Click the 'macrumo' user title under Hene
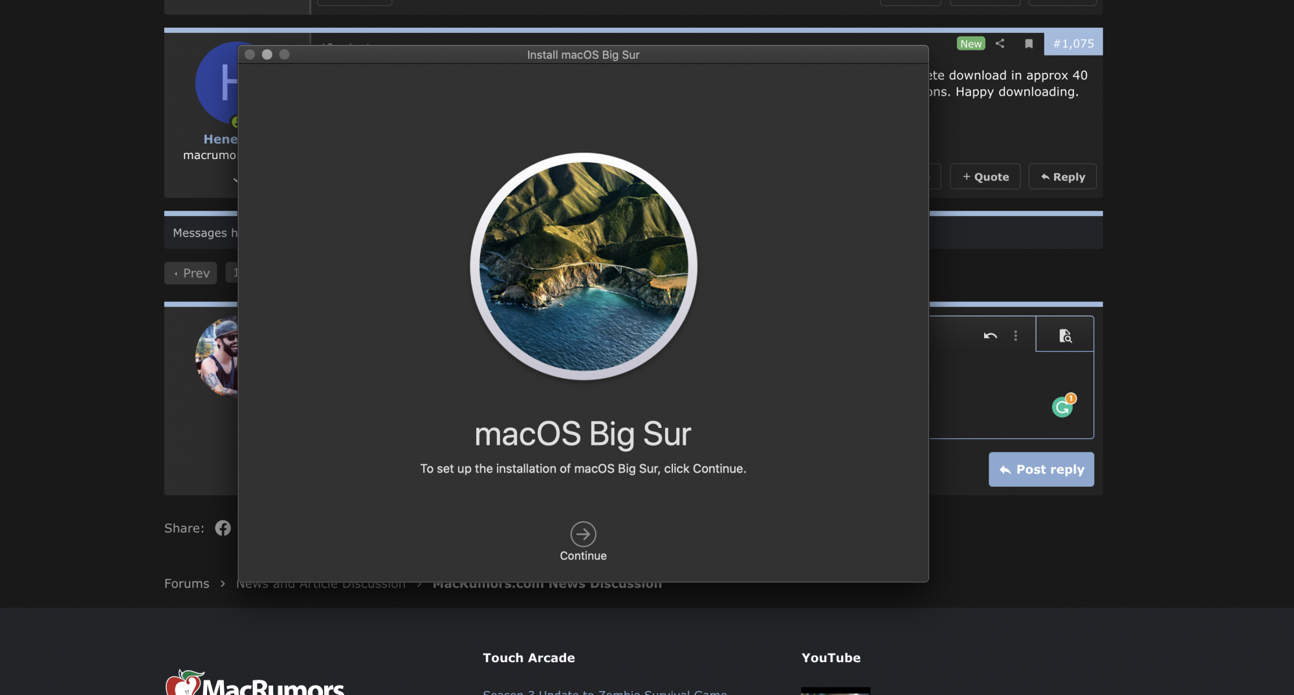This screenshot has width=1294, height=695. coord(210,155)
